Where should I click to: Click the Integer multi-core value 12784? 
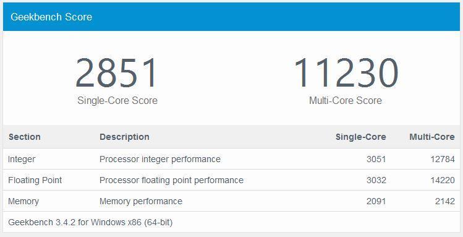(443, 159)
